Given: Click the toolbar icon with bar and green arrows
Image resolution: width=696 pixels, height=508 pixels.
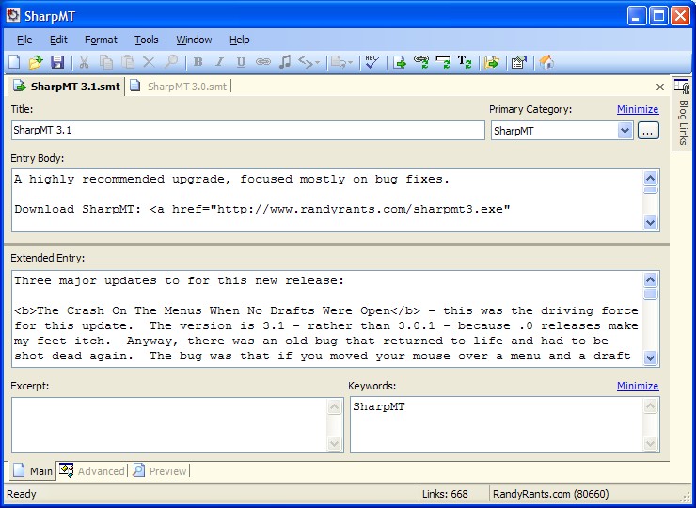Looking at the screenshot, I should click(443, 62).
